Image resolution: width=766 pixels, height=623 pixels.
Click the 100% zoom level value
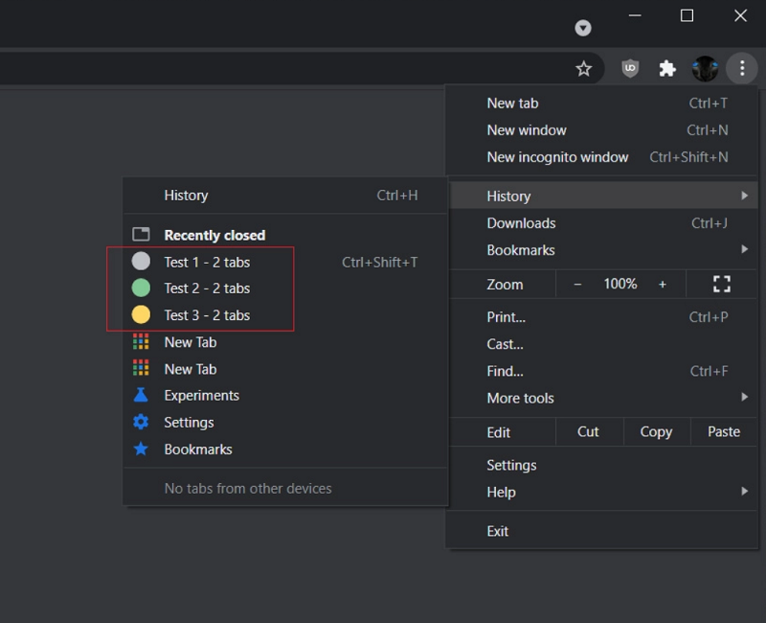[x=620, y=284]
